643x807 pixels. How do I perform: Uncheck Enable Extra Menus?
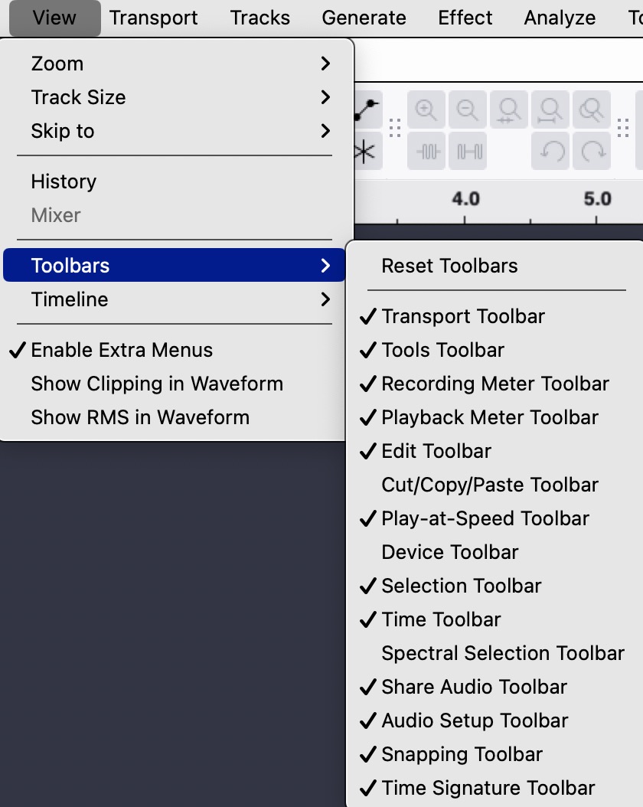click(122, 350)
